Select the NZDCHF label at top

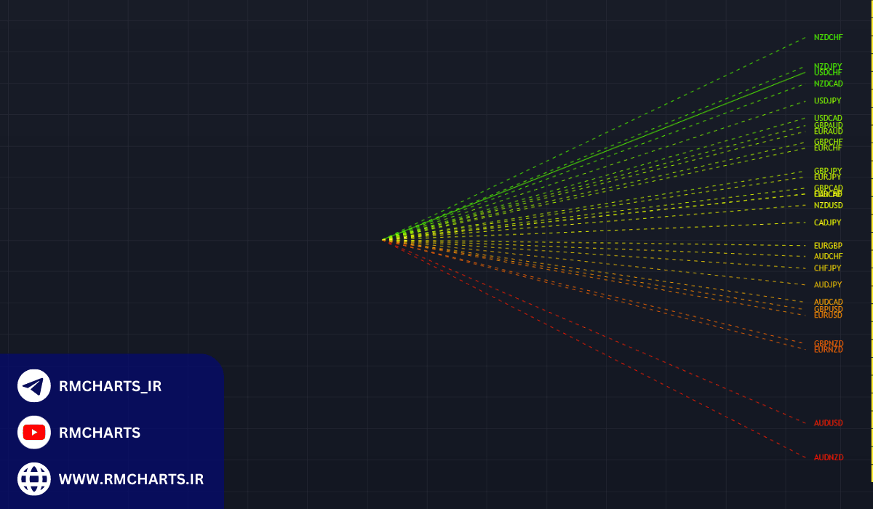pyautogui.click(x=828, y=37)
